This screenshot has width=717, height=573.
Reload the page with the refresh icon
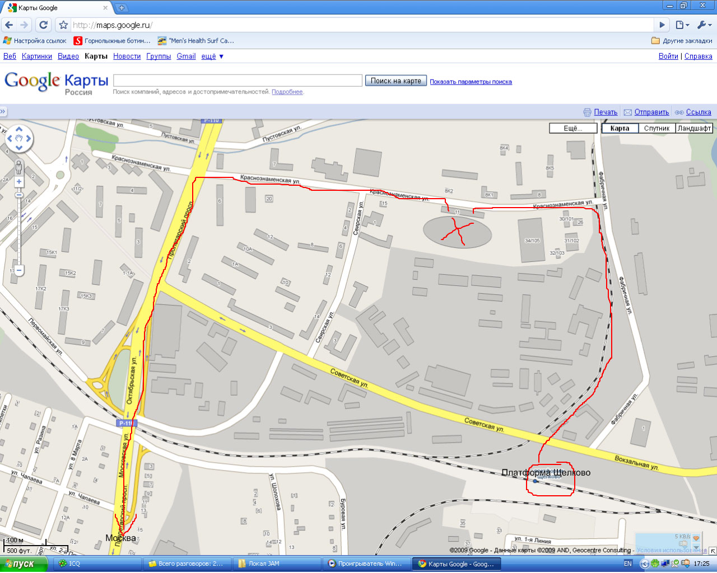(43, 25)
